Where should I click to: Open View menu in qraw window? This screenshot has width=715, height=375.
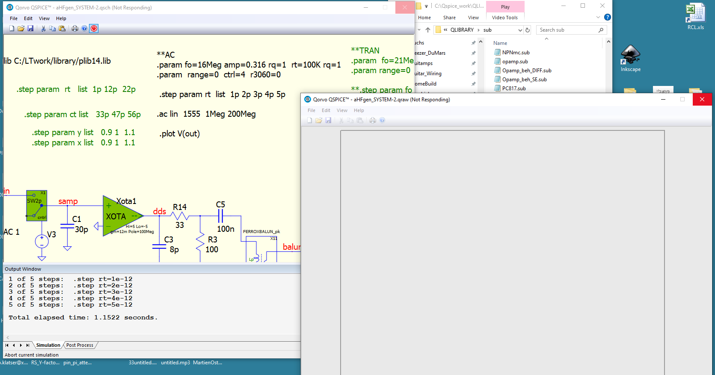click(342, 110)
